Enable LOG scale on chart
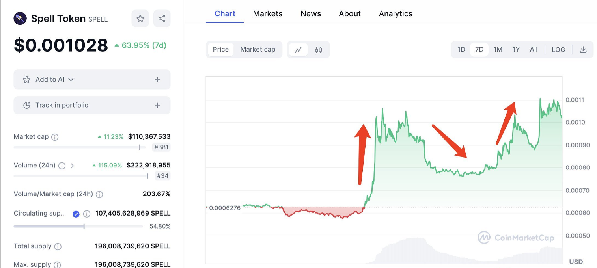The image size is (597, 268). pos(558,50)
